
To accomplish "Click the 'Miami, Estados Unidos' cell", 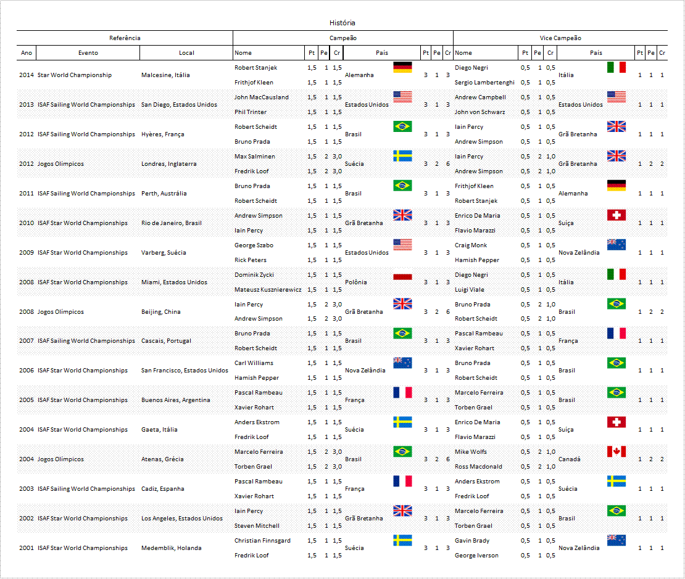I will [174, 282].
